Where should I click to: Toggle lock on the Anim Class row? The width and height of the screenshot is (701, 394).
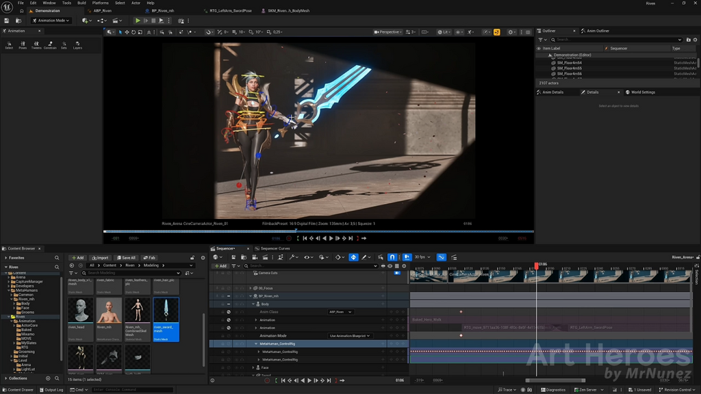(222, 312)
